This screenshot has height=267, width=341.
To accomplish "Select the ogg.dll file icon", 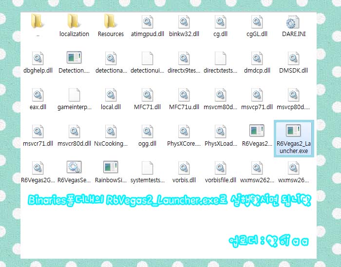I will tap(148, 132).
